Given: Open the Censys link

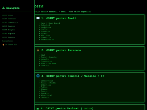Looking at the screenshot, I should pos(44,91).
